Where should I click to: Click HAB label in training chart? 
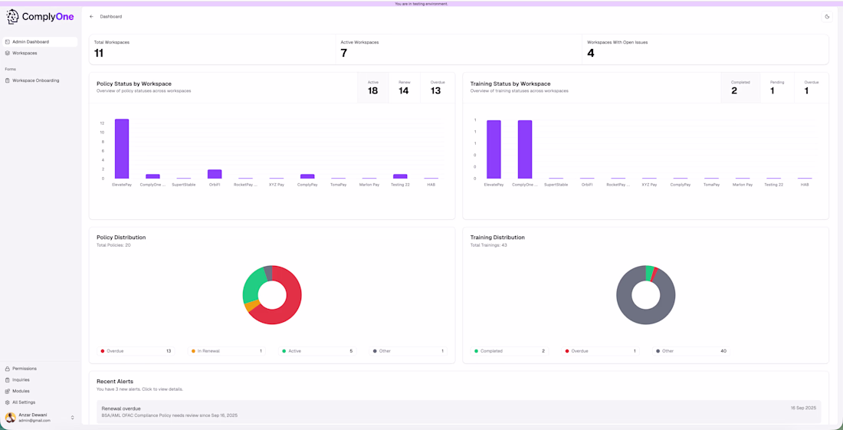804,185
